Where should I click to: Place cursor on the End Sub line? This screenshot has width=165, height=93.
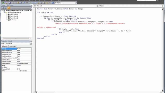pos(40,38)
